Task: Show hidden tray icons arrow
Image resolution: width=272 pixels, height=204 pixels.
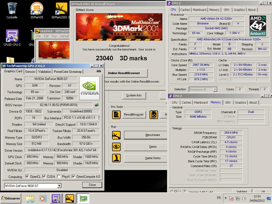Action: click(x=226, y=198)
